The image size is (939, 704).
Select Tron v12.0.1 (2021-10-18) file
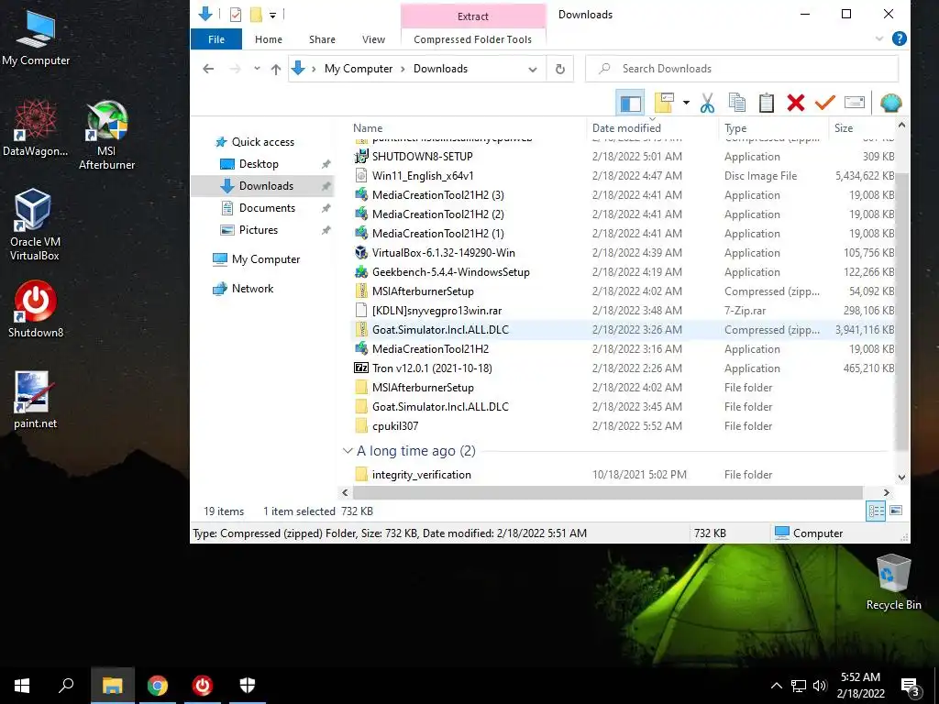click(x=432, y=368)
